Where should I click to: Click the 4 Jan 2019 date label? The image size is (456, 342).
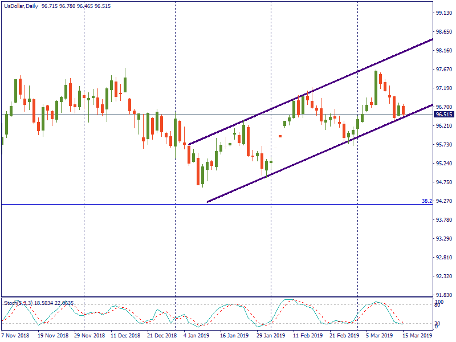(x=197, y=336)
